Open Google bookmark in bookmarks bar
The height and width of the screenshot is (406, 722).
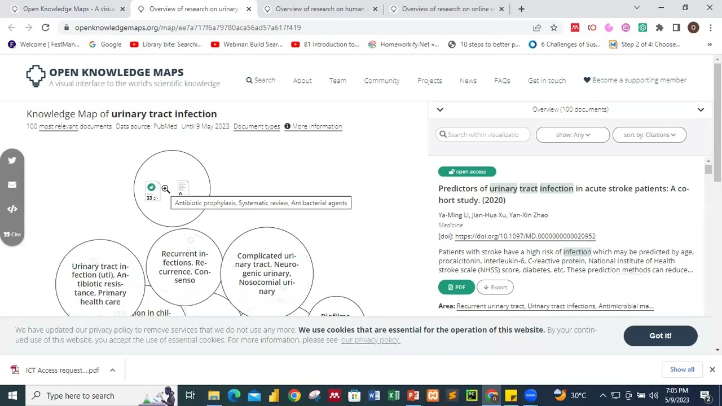tap(105, 44)
